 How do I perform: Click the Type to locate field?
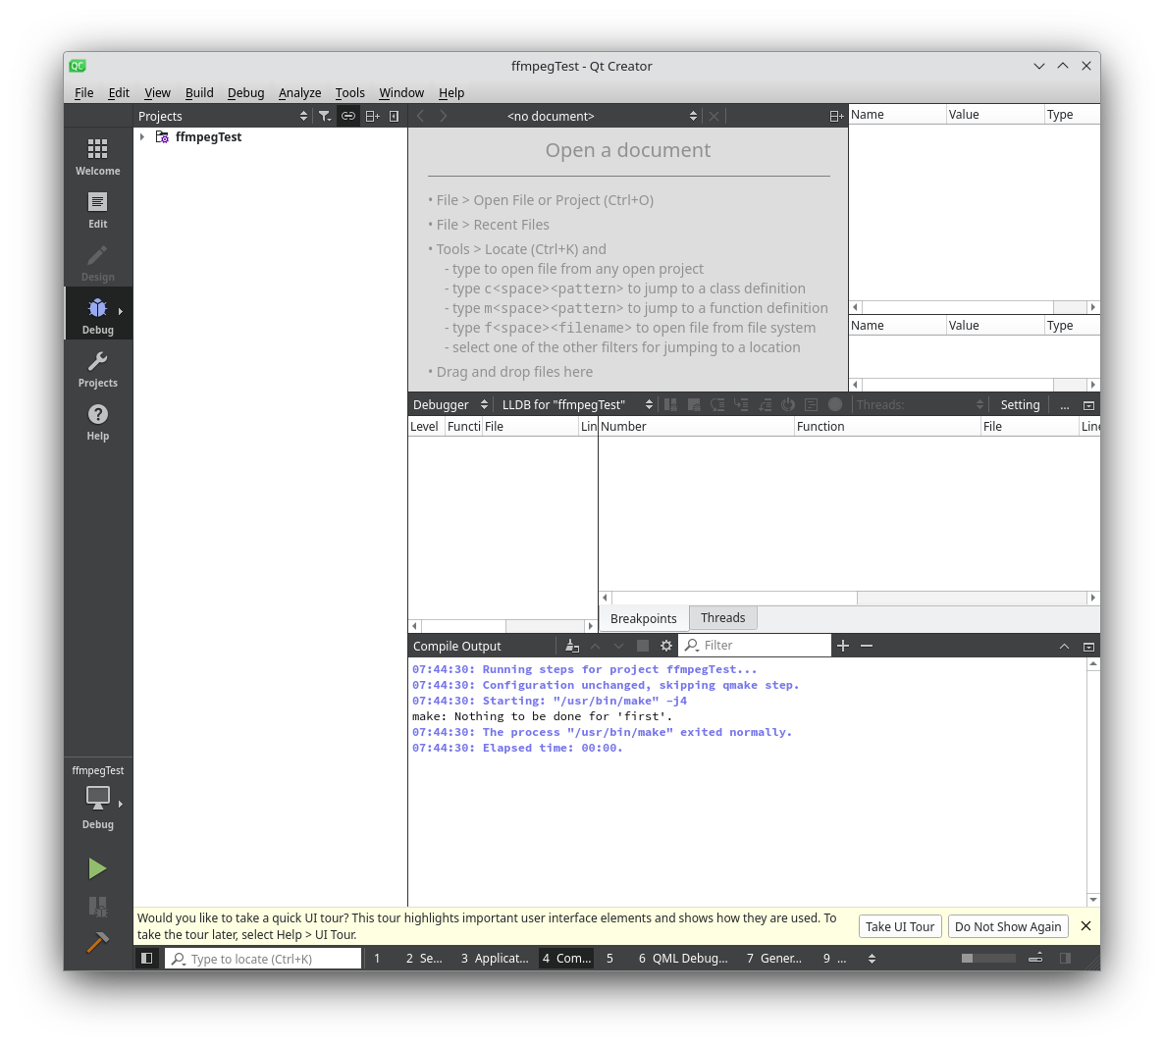[264, 959]
